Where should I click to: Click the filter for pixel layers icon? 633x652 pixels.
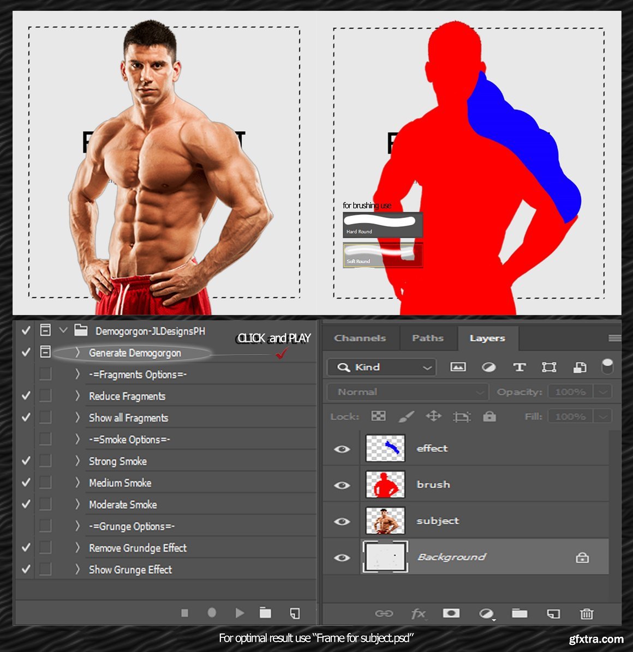(x=458, y=367)
